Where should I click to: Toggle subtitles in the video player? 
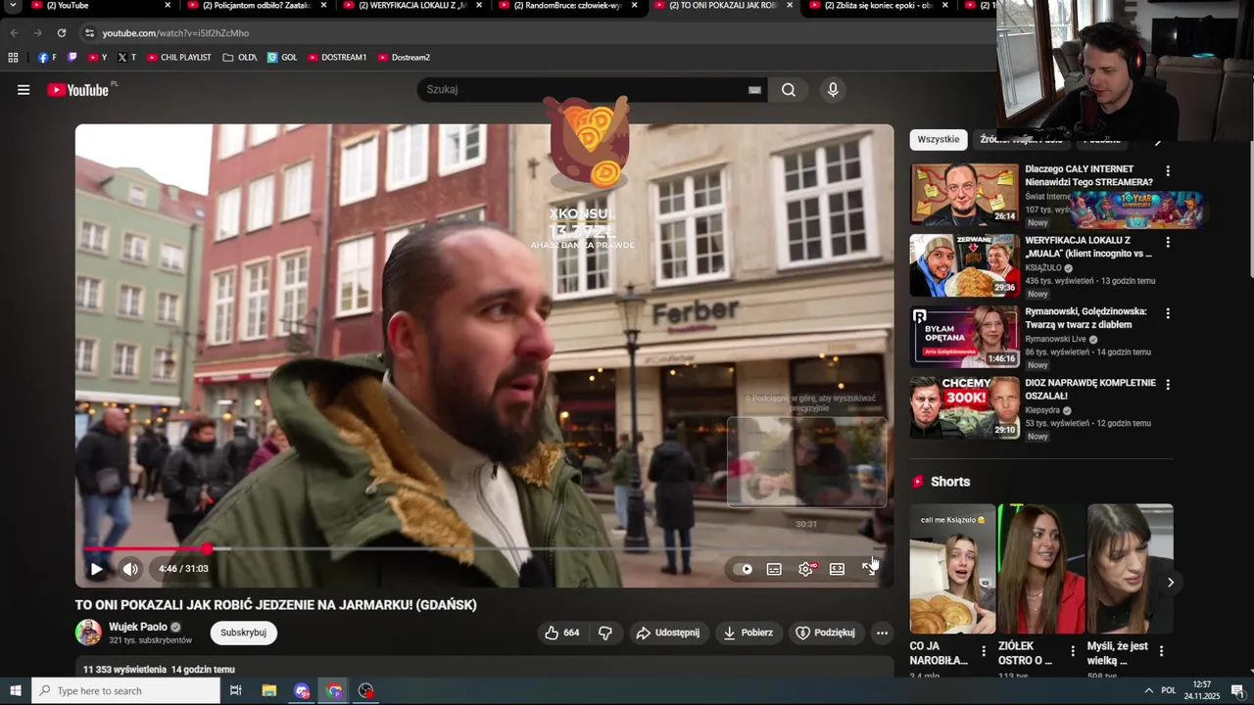click(774, 569)
